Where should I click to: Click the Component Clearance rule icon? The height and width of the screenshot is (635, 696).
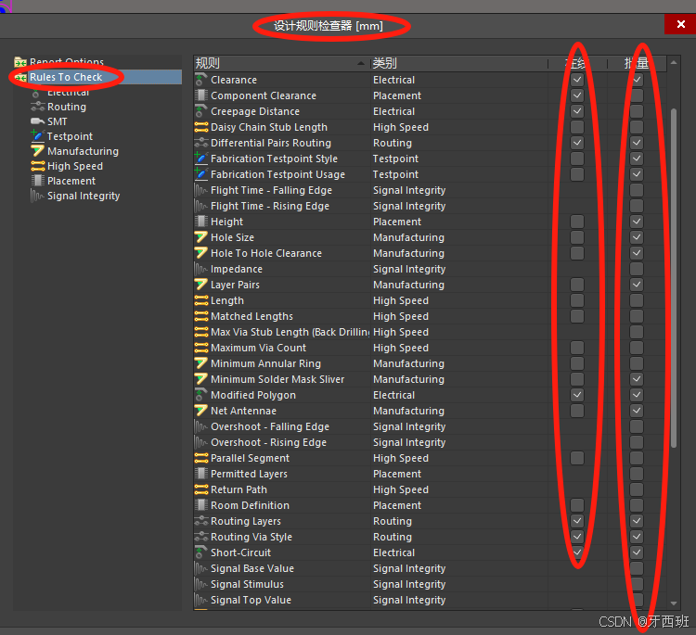(201, 95)
